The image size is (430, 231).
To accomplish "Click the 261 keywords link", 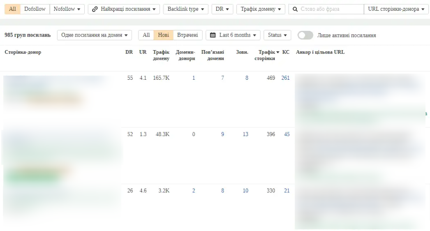I will [285, 78].
